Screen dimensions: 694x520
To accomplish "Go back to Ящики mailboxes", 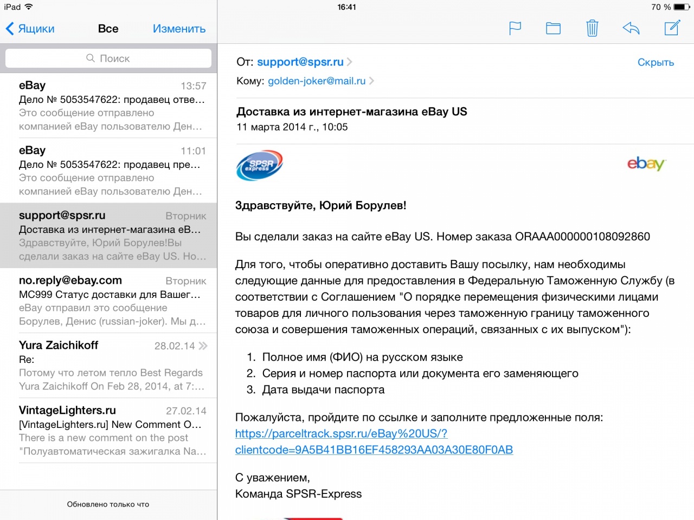I will click(x=30, y=29).
